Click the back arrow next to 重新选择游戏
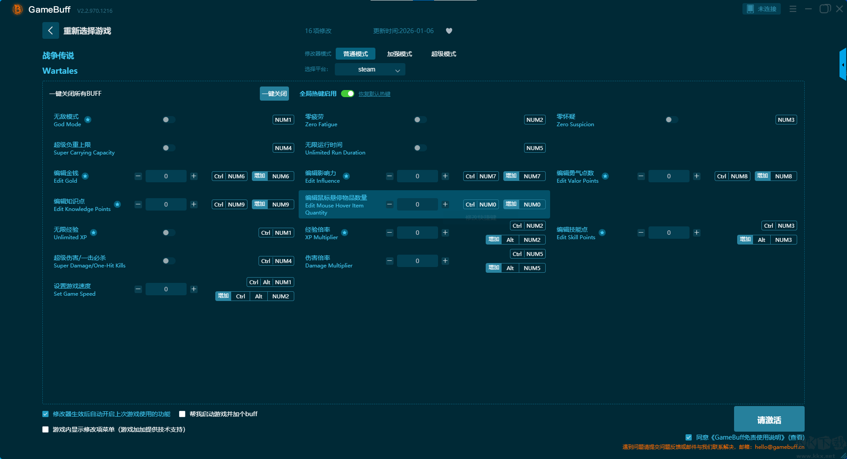847x459 pixels. click(x=50, y=30)
